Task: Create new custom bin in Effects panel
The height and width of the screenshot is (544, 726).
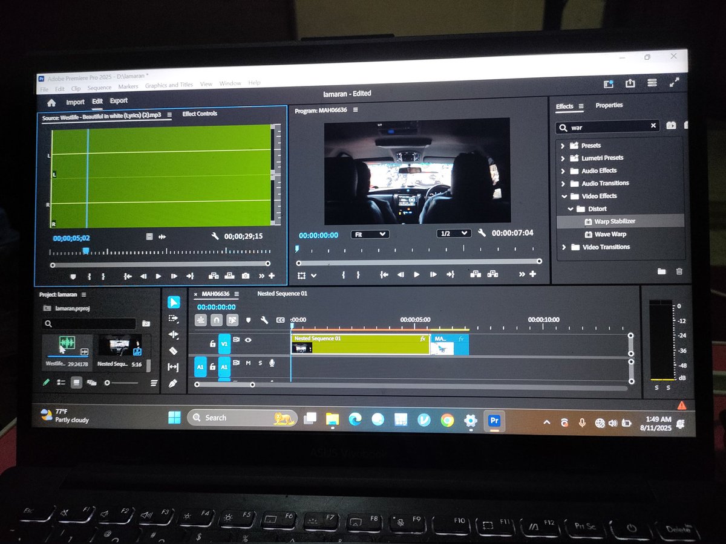Action: coord(661,271)
